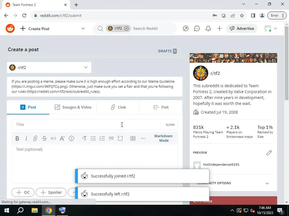
Task: Select the Post tab
Action: tap(28, 107)
